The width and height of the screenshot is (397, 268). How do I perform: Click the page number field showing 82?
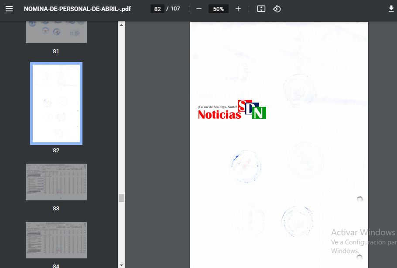pos(157,9)
